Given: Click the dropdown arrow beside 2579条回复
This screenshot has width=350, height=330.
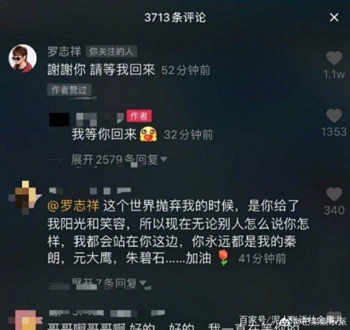Looking at the screenshot, I should click(x=163, y=159).
